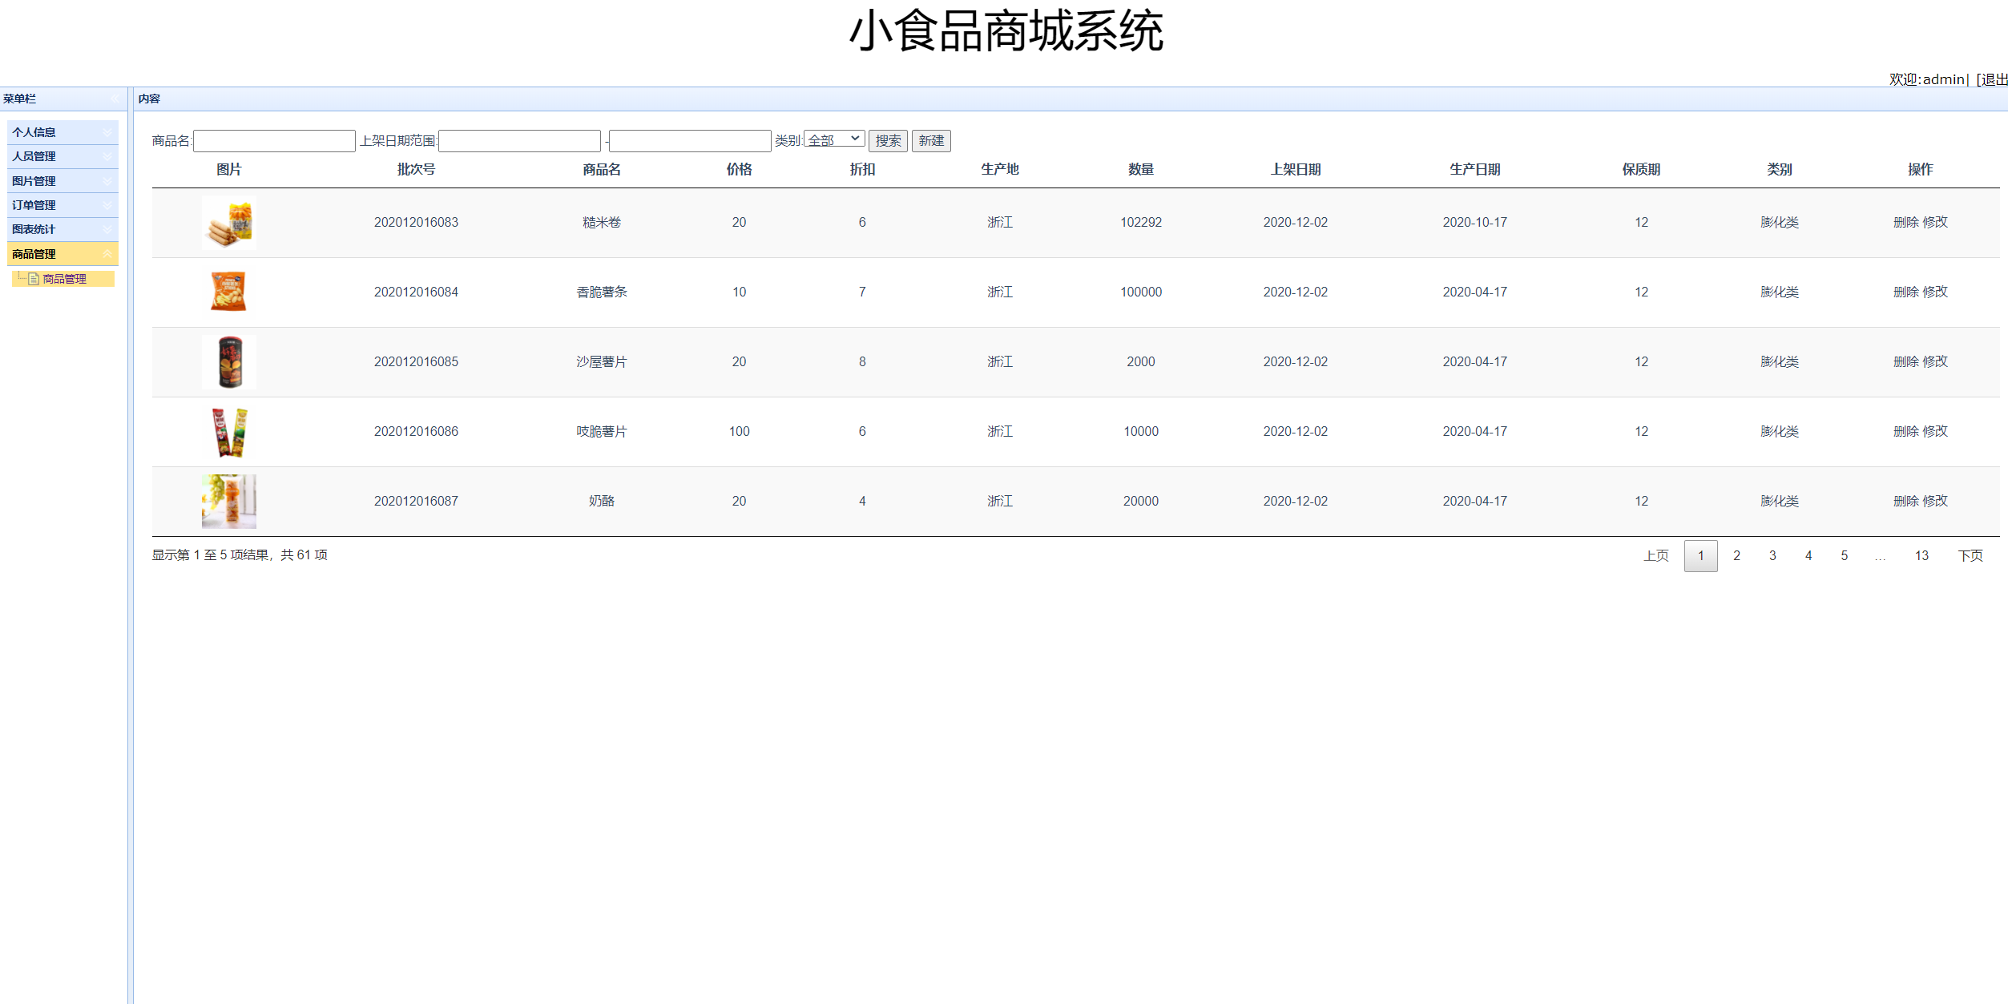Go to page 13 in pagination
This screenshot has width=2008, height=1004.
coord(1921,555)
